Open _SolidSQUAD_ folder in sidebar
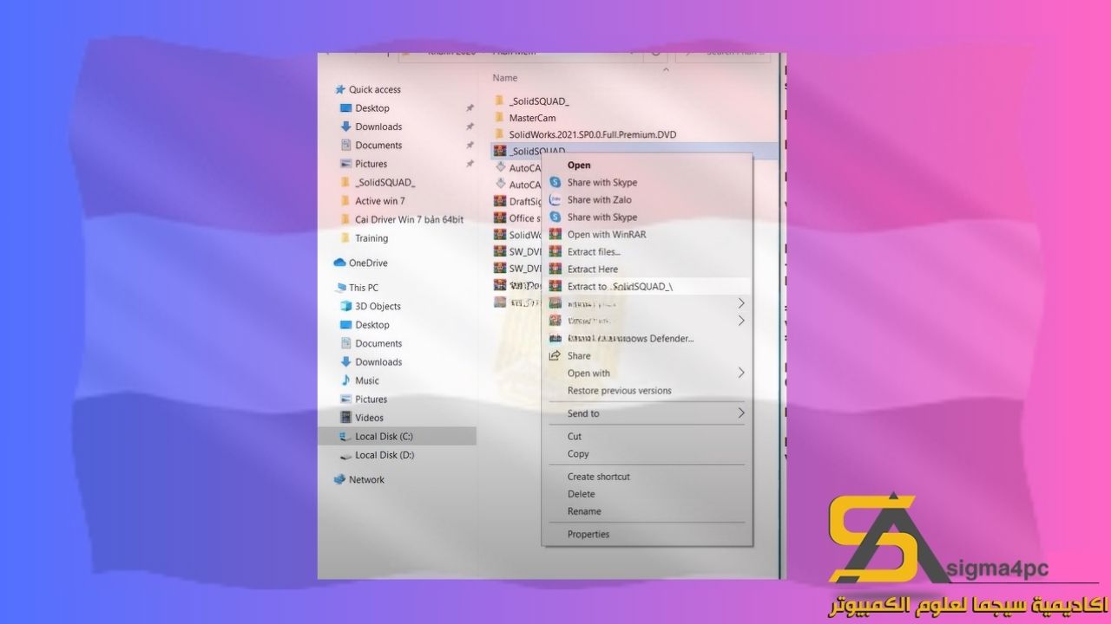The width and height of the screenshot is (1111, 624). tap(385, 183)
